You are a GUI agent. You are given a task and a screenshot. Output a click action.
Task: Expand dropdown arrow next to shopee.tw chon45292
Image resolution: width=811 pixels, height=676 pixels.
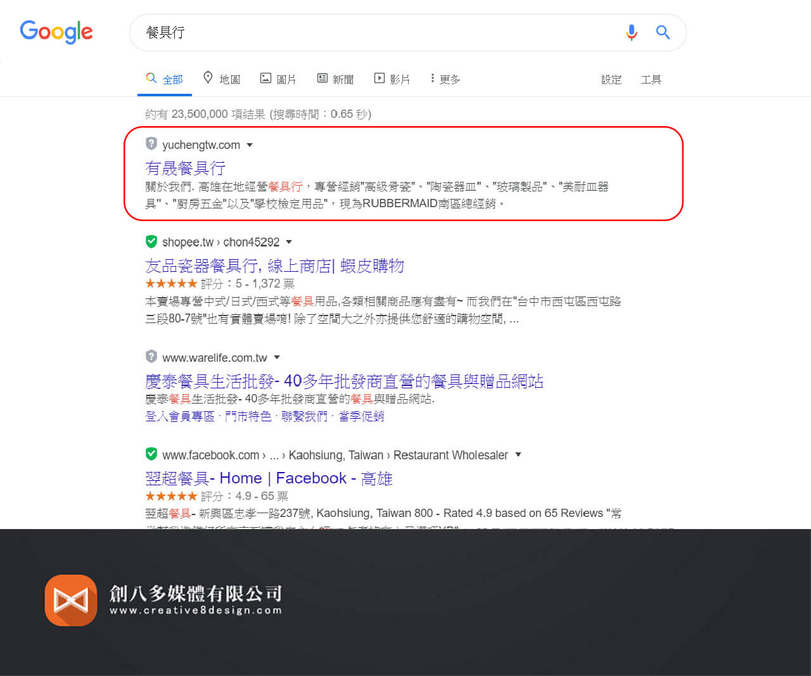coord(289,242)
